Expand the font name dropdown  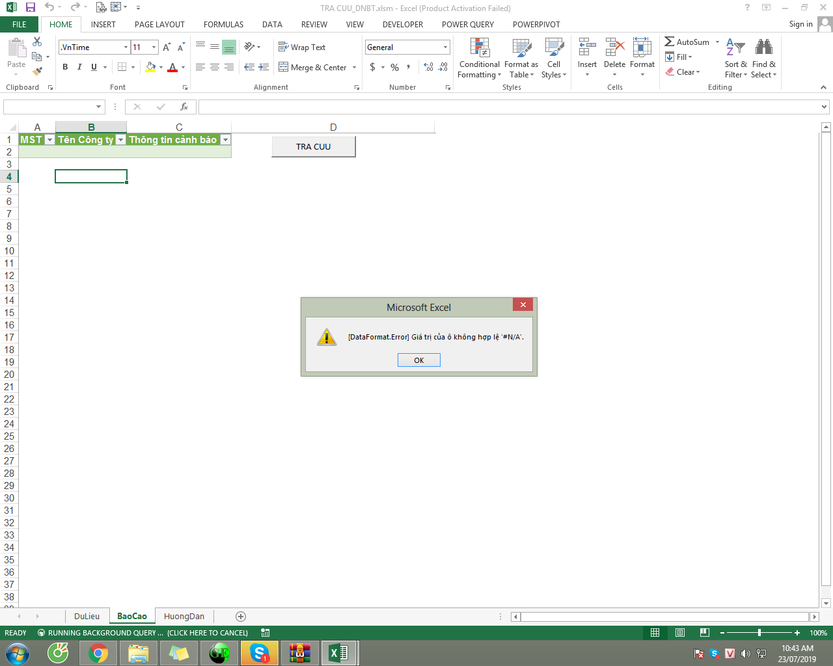tap(126, 47)
